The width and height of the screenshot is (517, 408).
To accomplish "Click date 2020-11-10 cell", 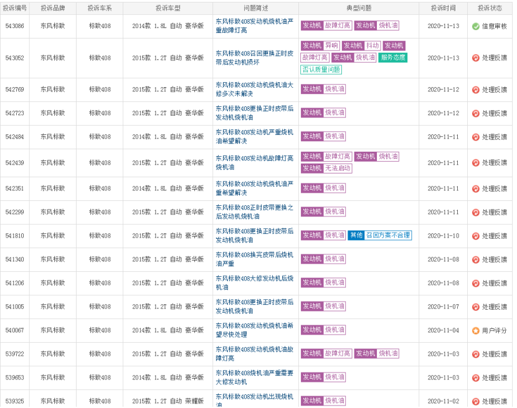I will click(443, 236).
